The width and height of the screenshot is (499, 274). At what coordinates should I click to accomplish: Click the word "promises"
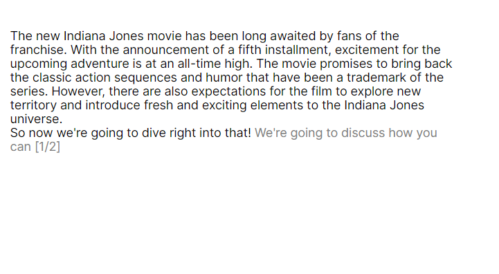[x=346, y=64]
